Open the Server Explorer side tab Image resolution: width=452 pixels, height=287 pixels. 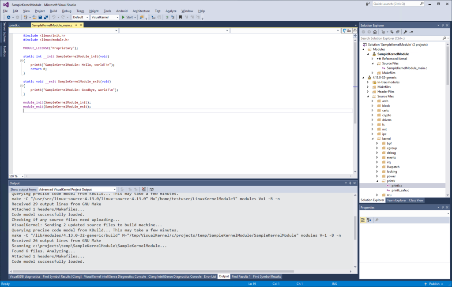pyautogui.click(x=4, y=33)
